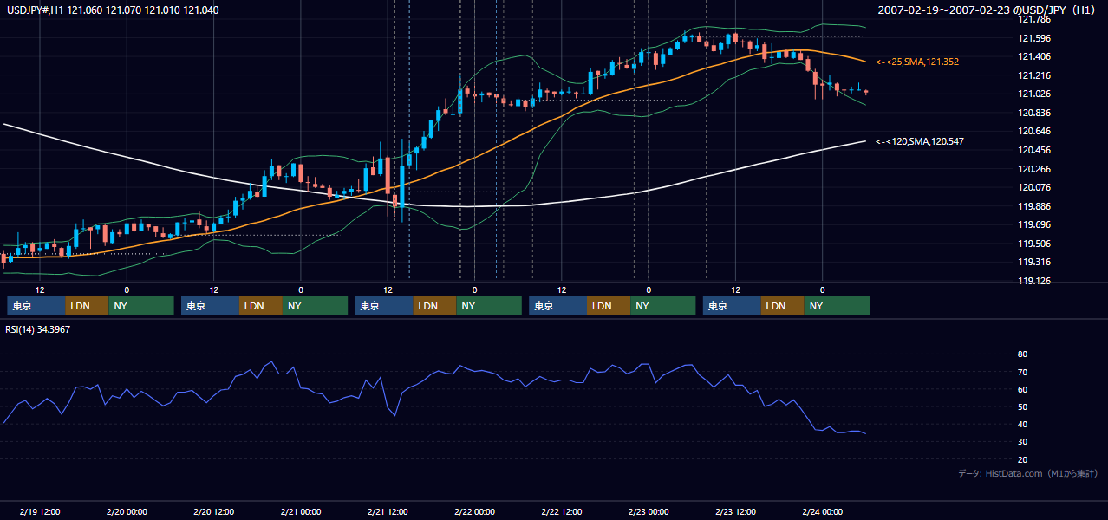This screenshot has height=520, width=1108.
Task: Click price axis label 120.266
Action: pyautogui.click(x=1033, y=169)
